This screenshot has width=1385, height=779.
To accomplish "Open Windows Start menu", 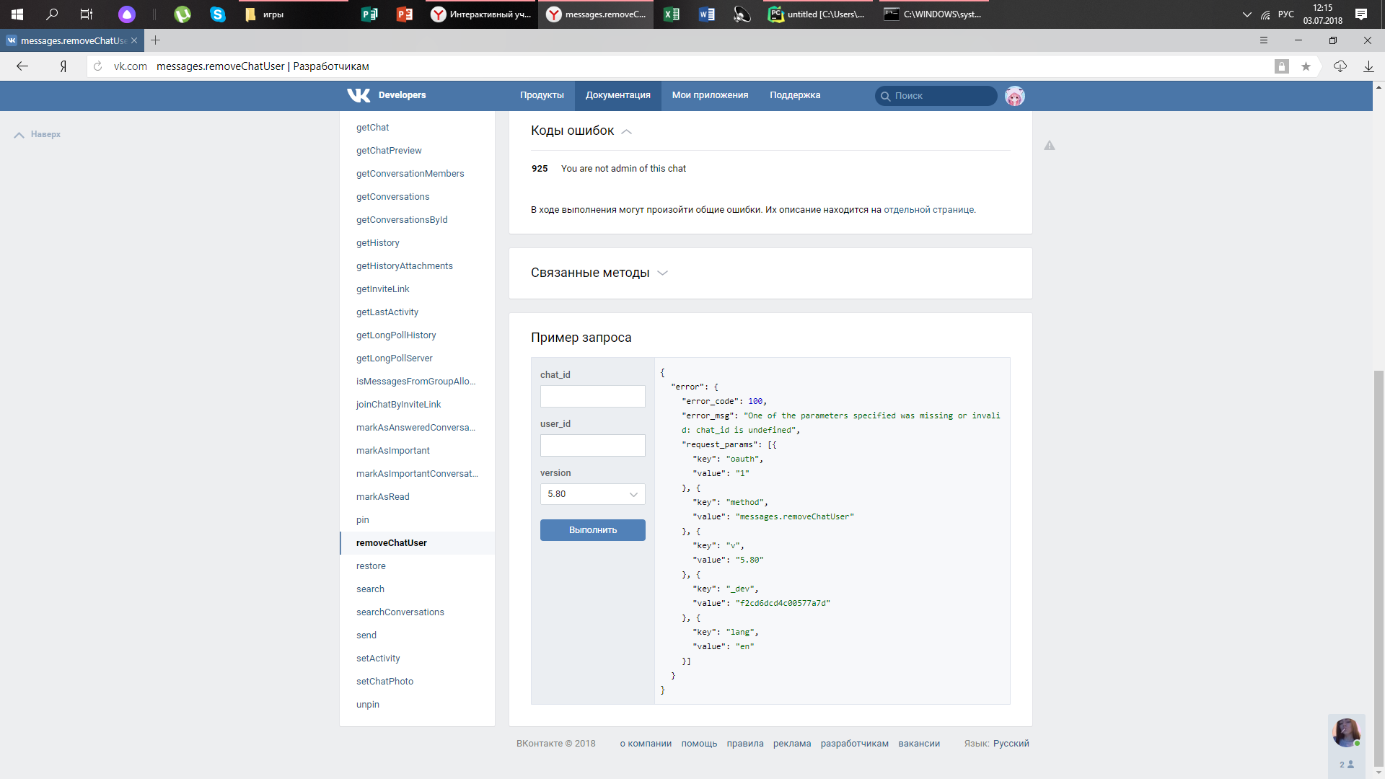I will (x=17, y=14).
